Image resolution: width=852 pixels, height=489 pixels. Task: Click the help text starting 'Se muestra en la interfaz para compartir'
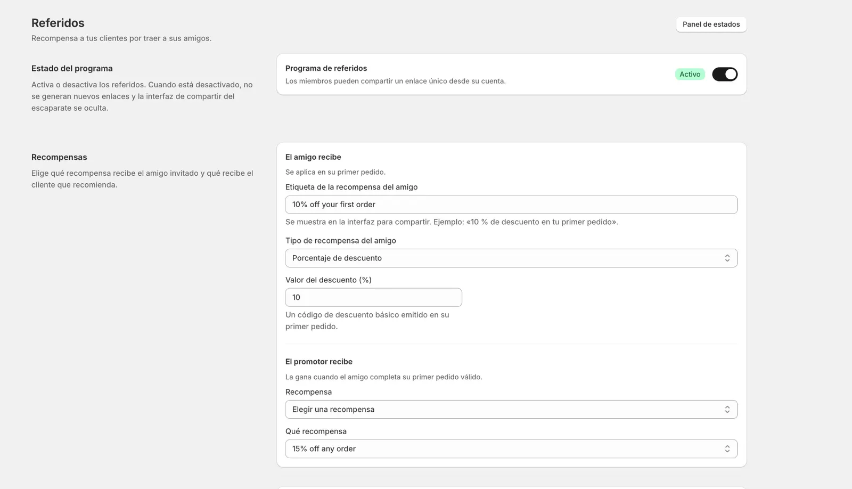point(452,222)
